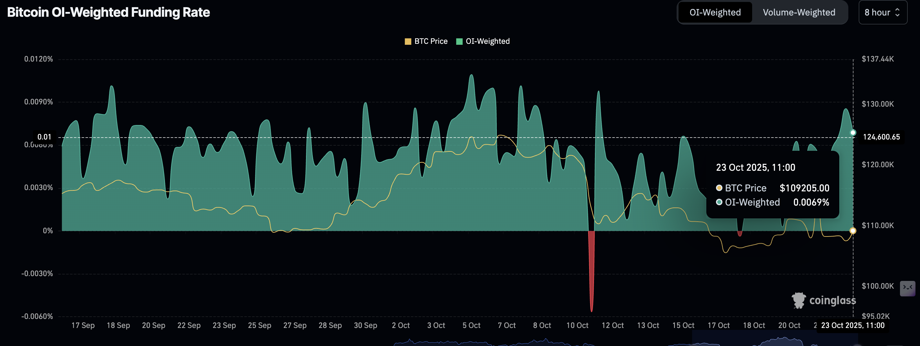Click the 124,600.65 crosshair price label
920x346 pixels.
(881, 137)
